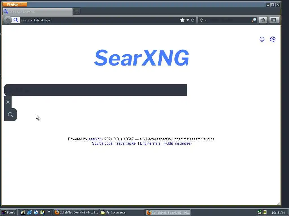This screenshot has width=289, height=216.
Task: Open SearXNG Preferences gear icon
Action: 273,39
